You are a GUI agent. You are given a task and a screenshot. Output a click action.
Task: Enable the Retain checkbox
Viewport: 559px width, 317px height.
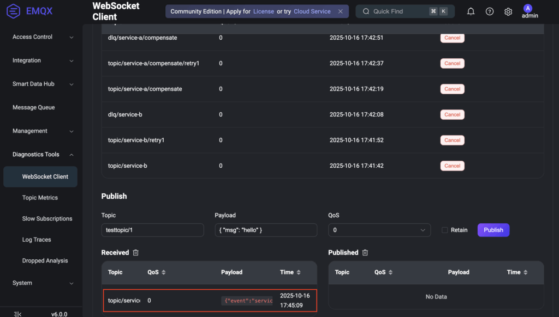[x=445, y=230]
